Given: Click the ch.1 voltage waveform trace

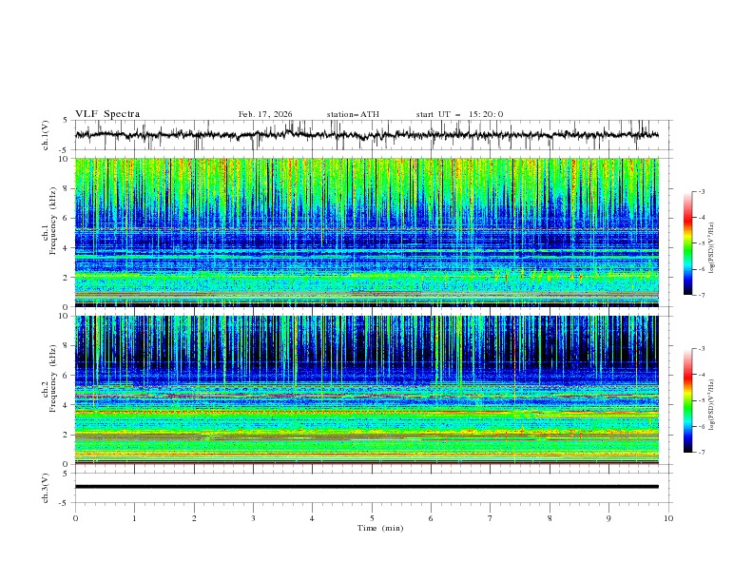Looking at the screenshot, I should coord(366,135).
